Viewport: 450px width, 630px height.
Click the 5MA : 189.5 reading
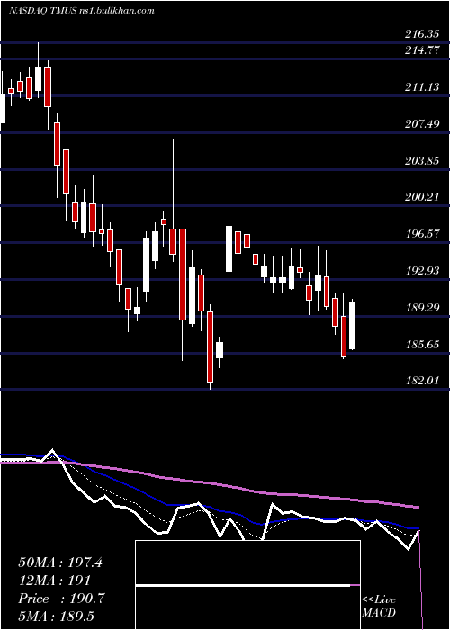[56, 616]
